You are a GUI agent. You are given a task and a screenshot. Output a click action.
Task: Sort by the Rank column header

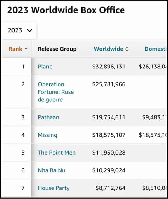[x=16, y=49]
